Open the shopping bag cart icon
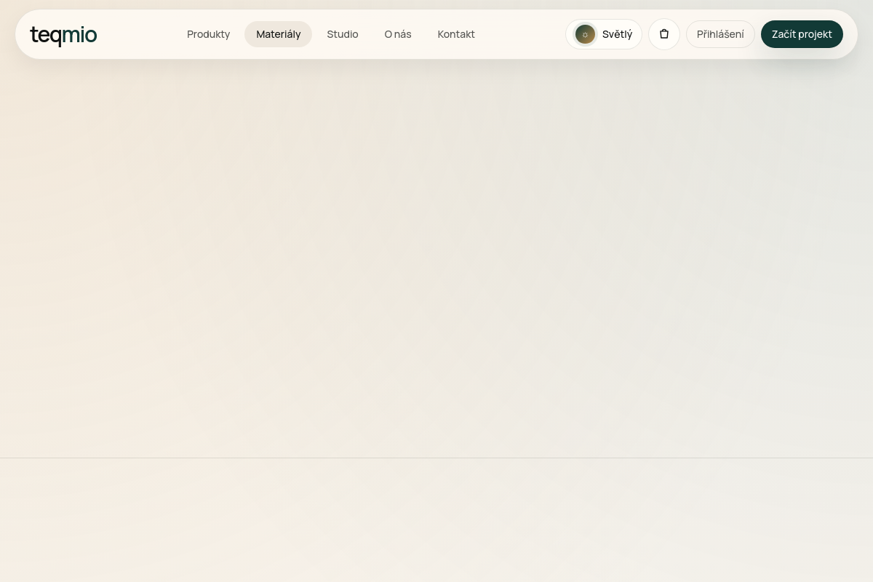 664,34
